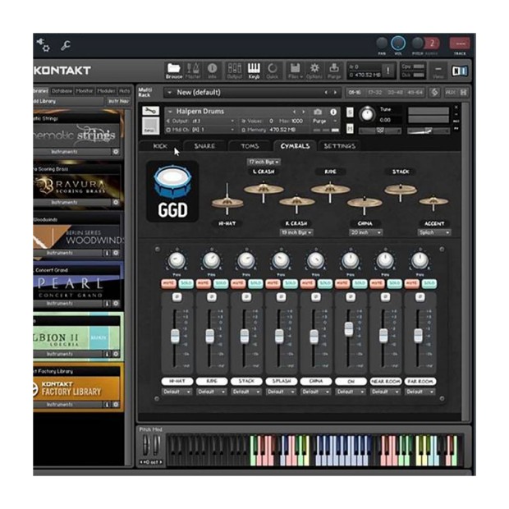Image resolution: width=509 pixels, height=509 pixels.
Task: Select the Hi-Hat cymbal image
Action: pyautogui.click(x=227, y=200)
